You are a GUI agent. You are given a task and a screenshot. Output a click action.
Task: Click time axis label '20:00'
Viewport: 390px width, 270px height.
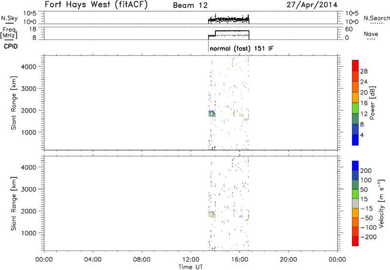click(288, 260)
